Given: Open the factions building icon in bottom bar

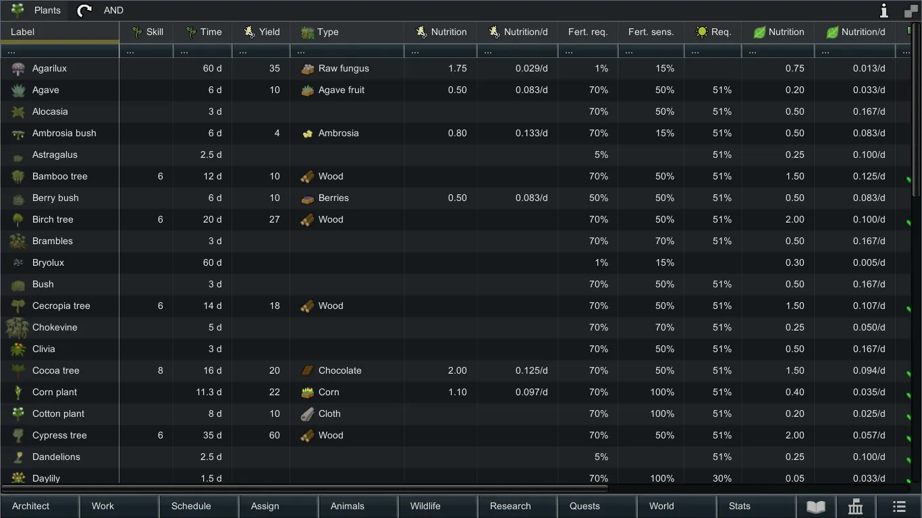Looking at the screenshot, I should (855, 507).
